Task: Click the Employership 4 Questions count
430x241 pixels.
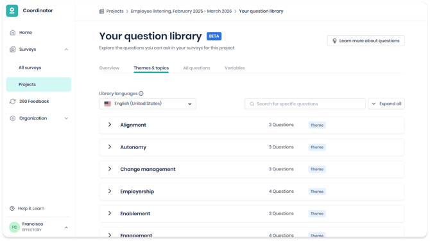Action: (281, 192)
